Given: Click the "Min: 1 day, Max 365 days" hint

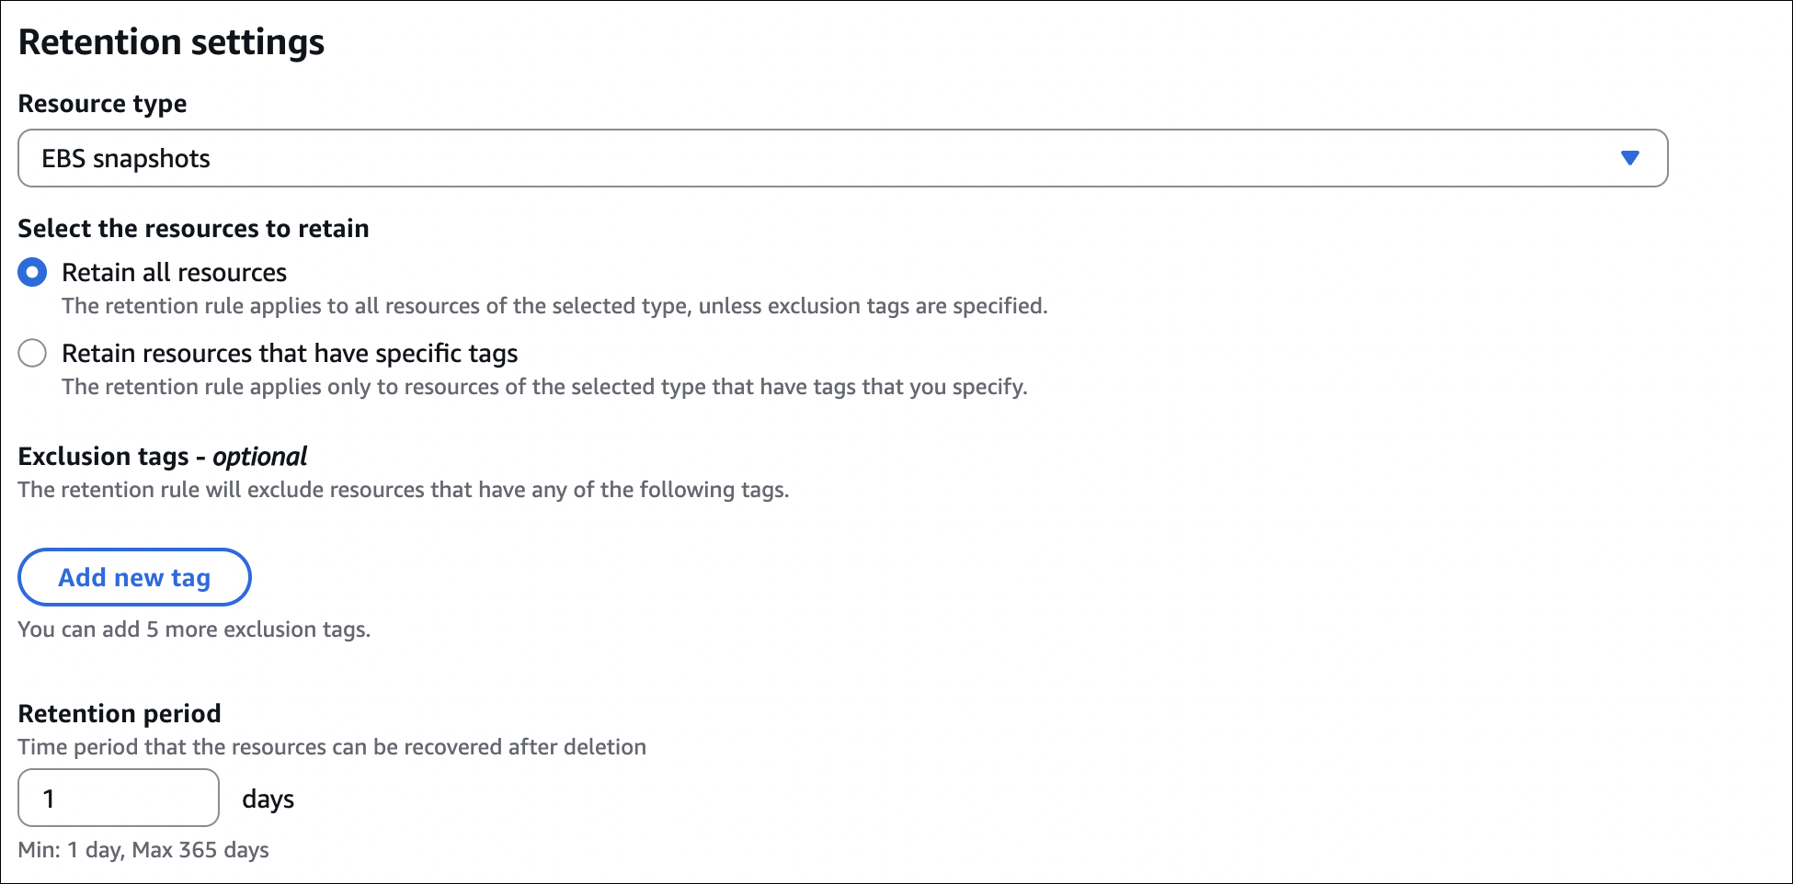Looking at the screenshot, I should point(143,850).
